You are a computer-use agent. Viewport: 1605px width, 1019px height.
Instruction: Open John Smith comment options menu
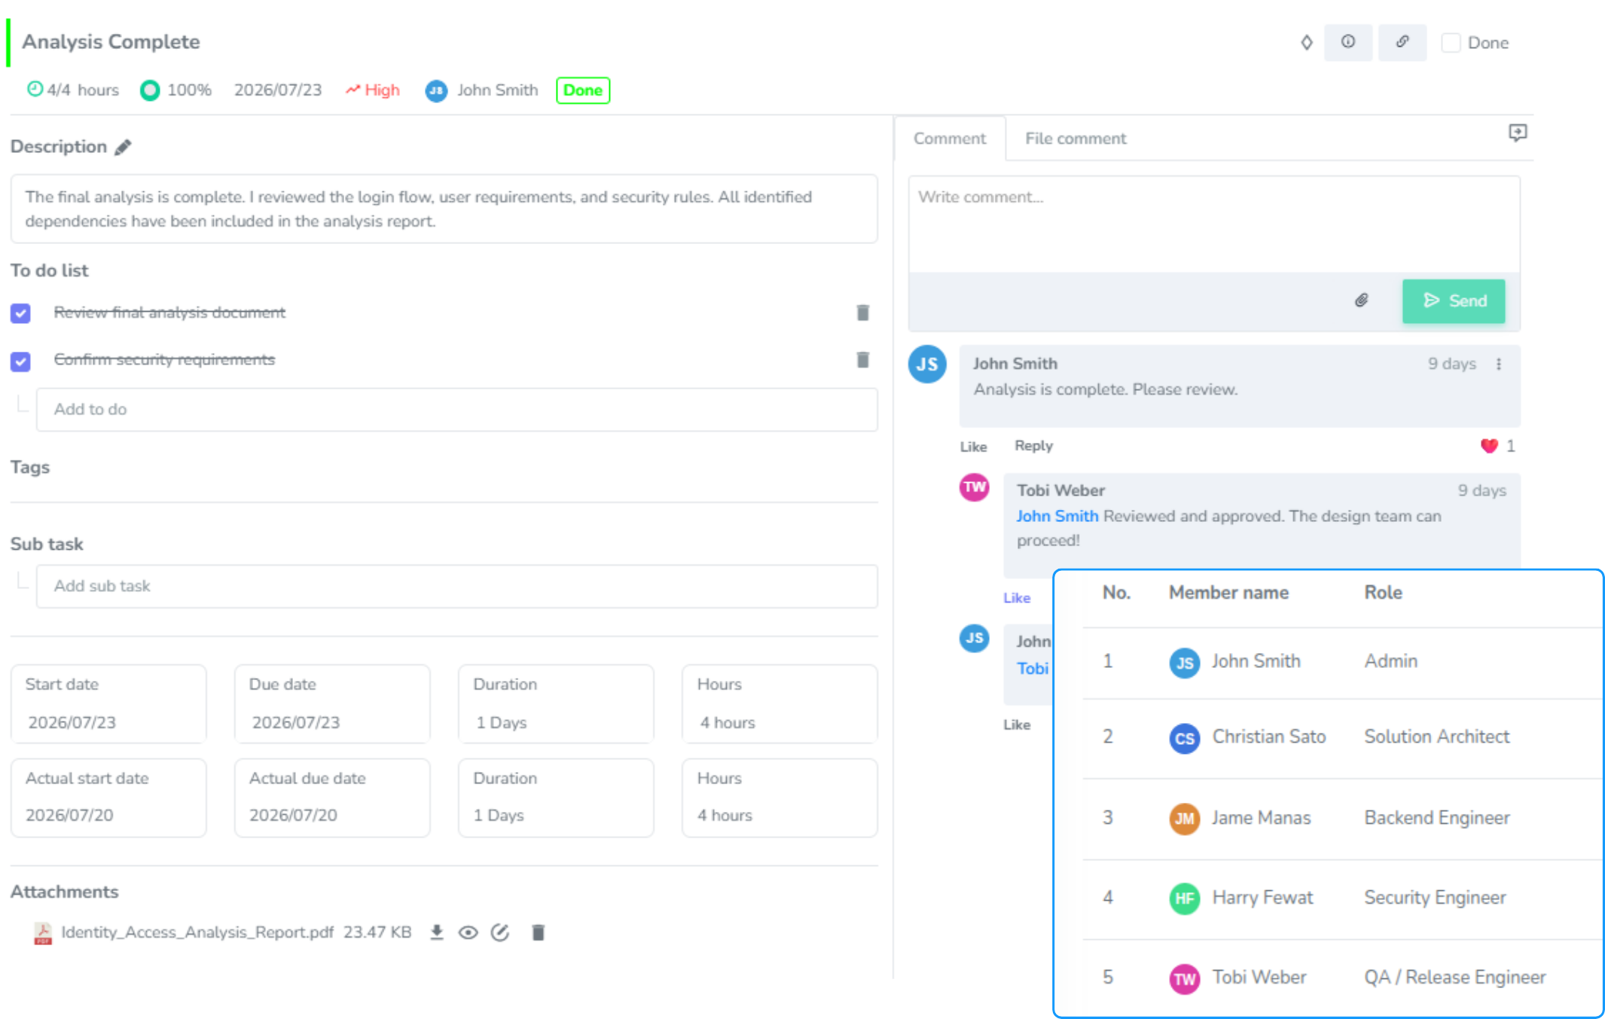tap(1499, 364)
